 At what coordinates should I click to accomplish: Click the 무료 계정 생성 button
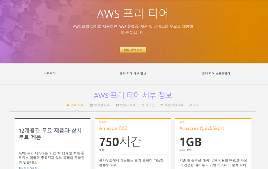click(x=133, y=50)
